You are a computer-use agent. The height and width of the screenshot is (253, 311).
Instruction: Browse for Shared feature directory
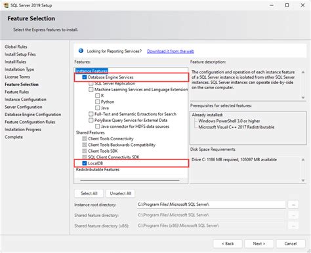click(x=293, y=215)
